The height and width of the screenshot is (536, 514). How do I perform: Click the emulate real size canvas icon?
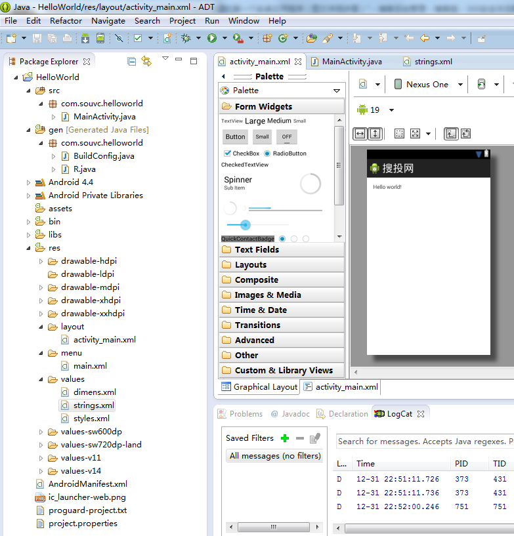tap(399, 133)
